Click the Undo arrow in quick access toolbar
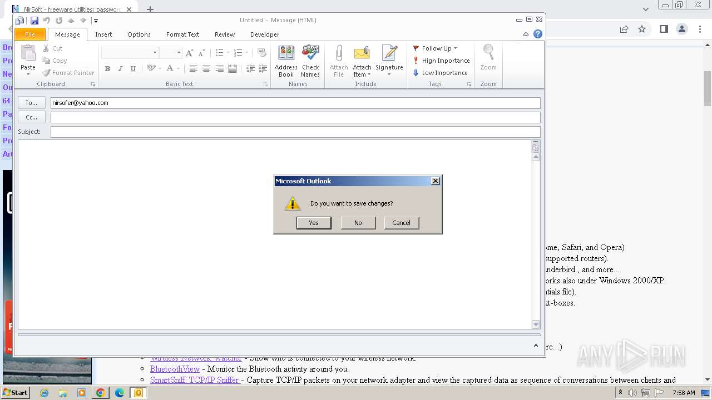 47,21
